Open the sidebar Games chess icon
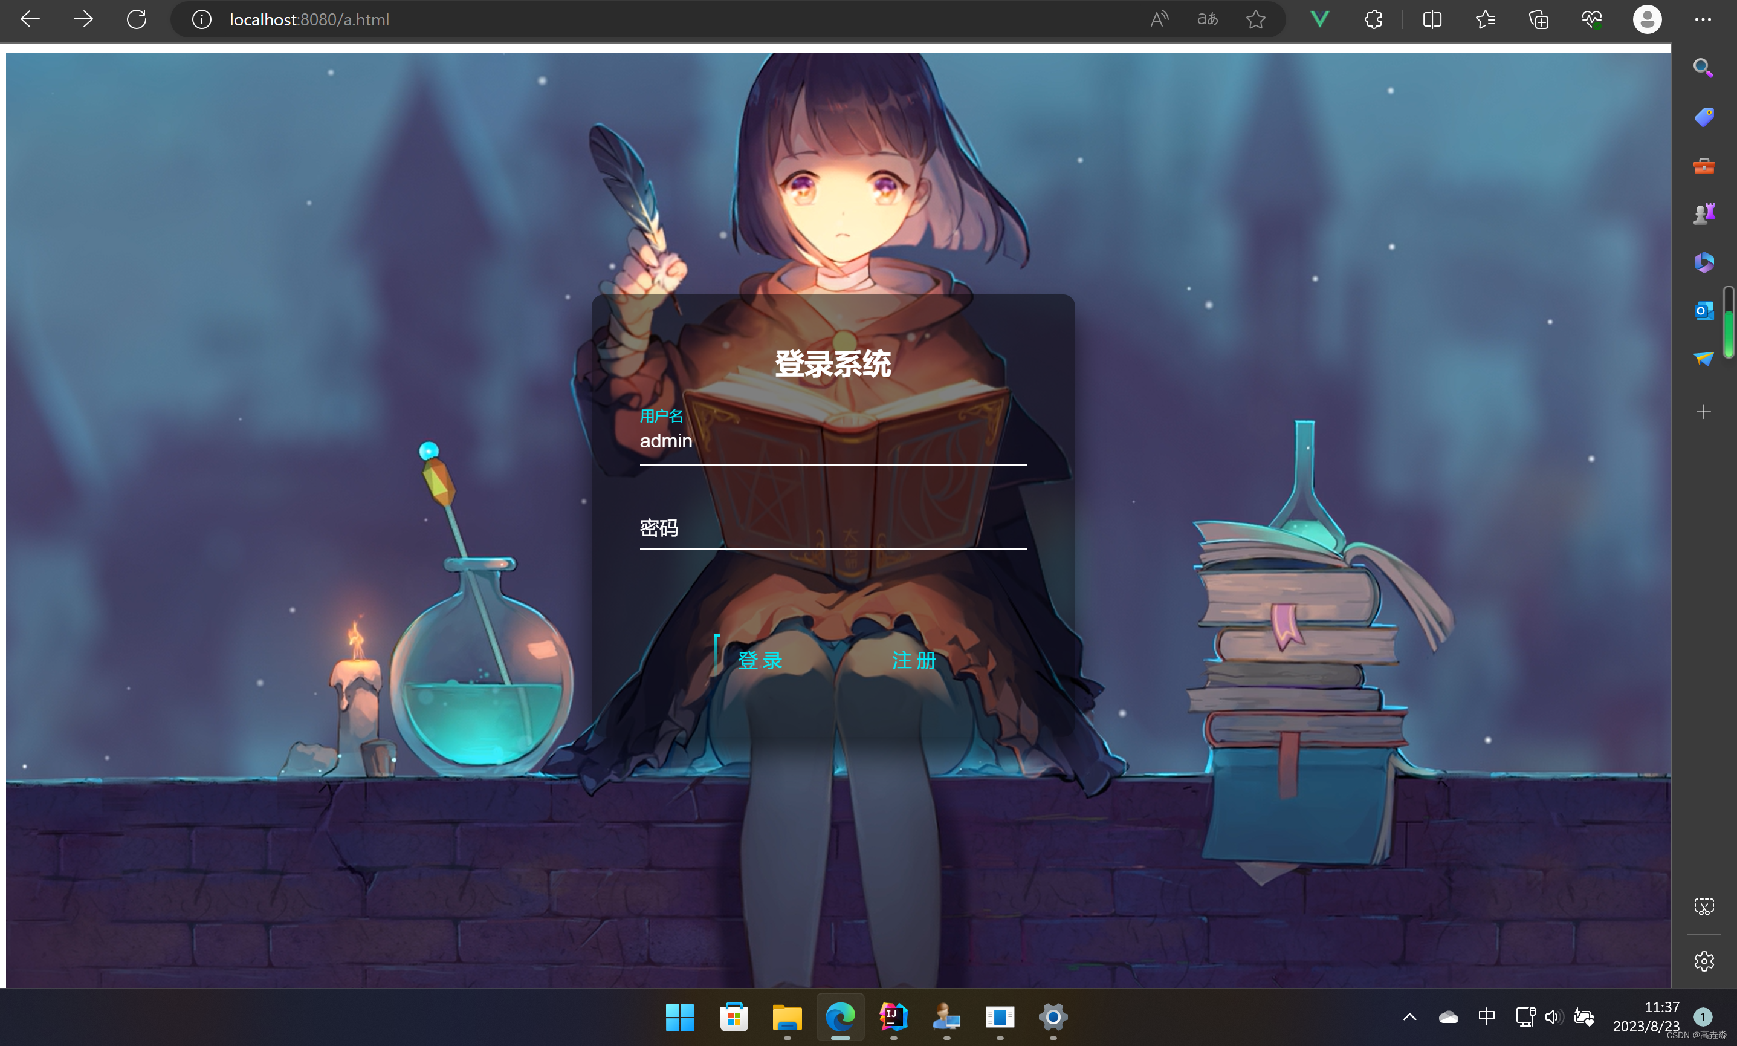This screenshot has width=1737, height=1046. point(1704,213)
